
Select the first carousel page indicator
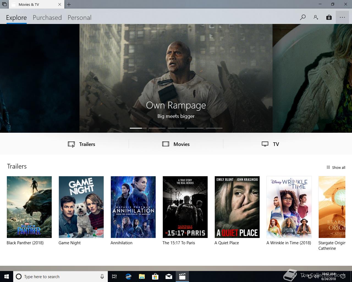click(138, 128)
